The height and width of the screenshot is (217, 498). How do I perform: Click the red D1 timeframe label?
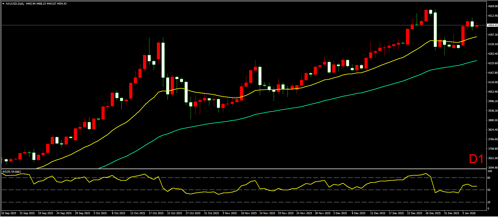click(476, 159)
